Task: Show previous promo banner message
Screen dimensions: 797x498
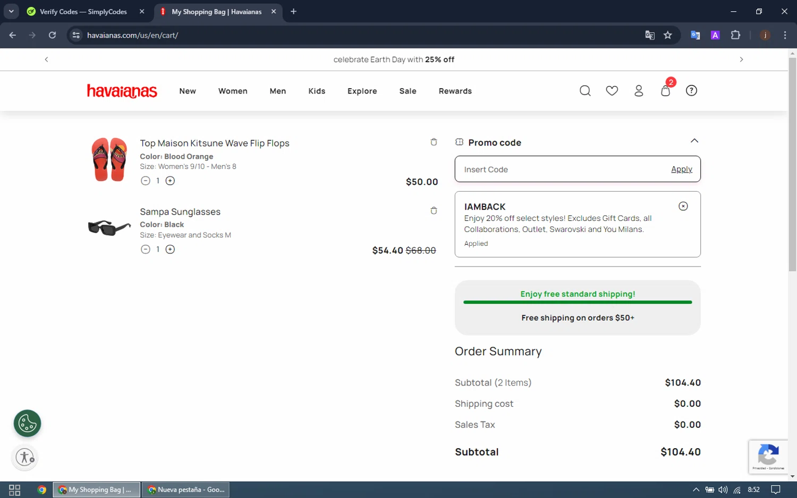Action: tap(46, 59)
